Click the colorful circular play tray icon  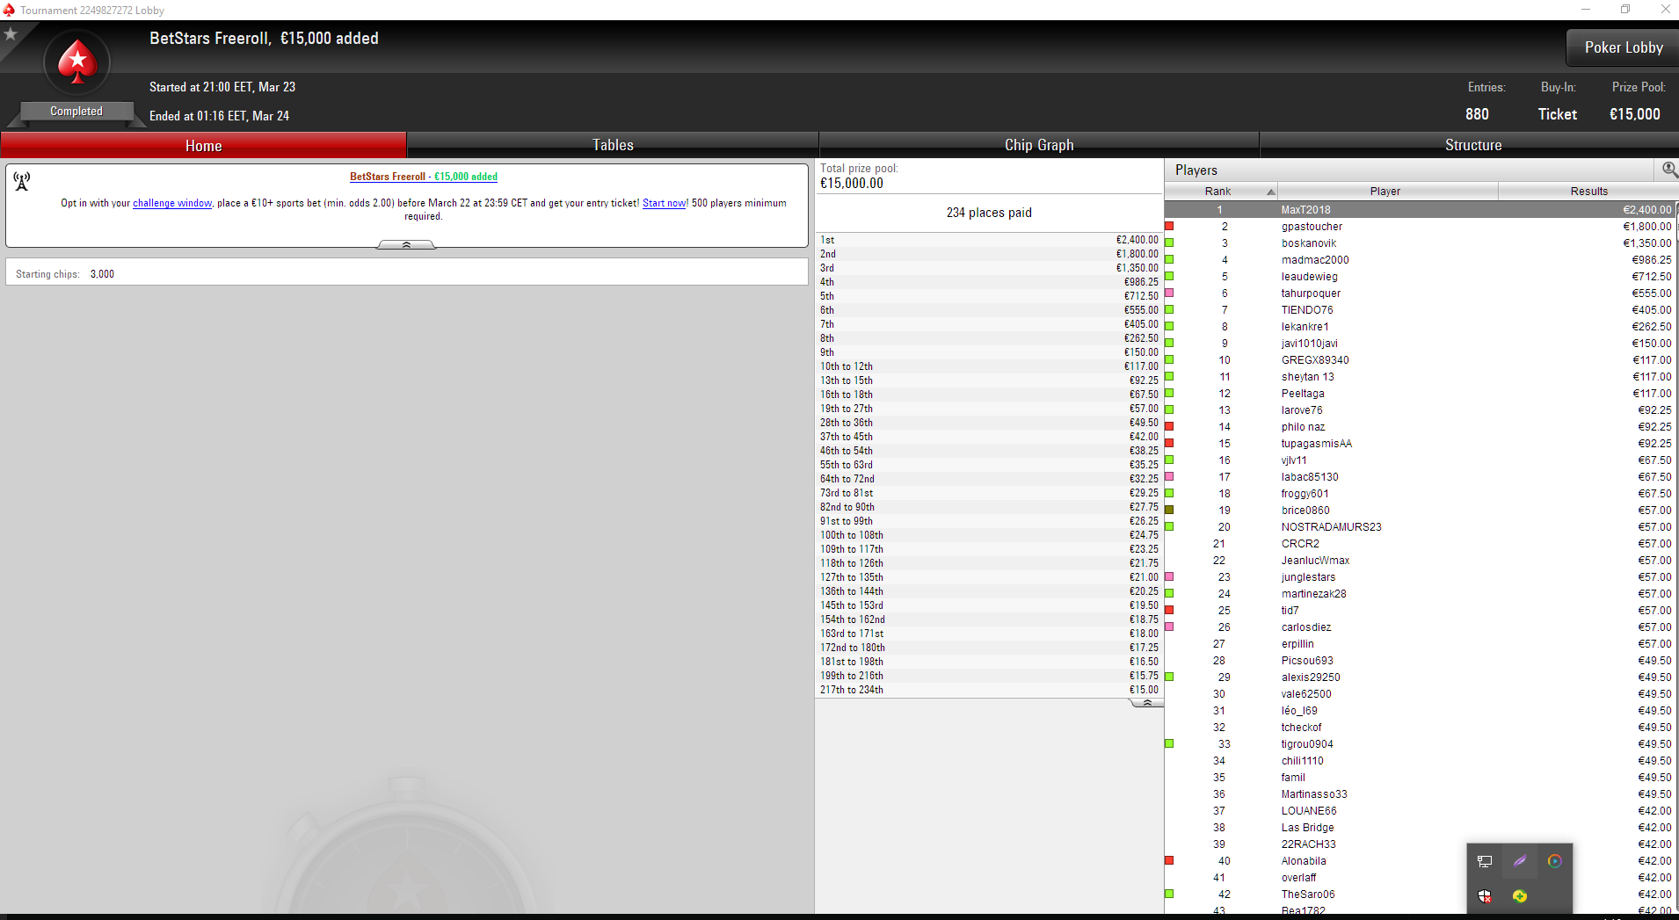click(1555, 861)
